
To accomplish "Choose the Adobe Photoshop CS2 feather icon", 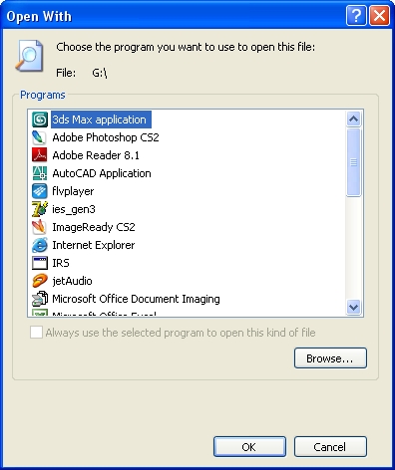I will [x=40, y=137].
